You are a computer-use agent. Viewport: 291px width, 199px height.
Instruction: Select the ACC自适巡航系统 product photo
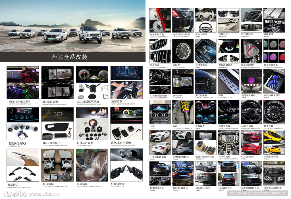pos(92,83)
